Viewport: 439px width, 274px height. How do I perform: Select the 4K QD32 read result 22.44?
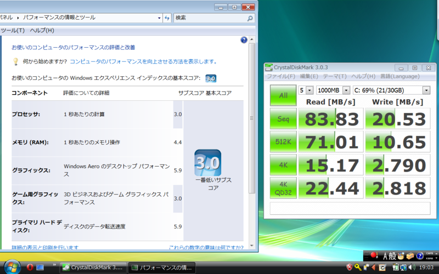tap(331, 188)
